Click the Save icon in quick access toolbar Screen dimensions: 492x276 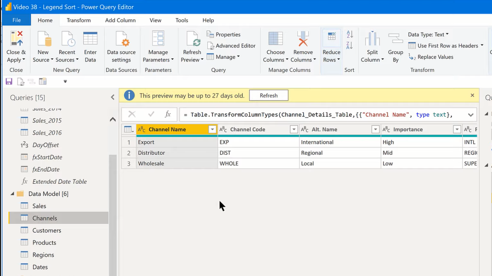pyautogui.click(x=9, y=82)
